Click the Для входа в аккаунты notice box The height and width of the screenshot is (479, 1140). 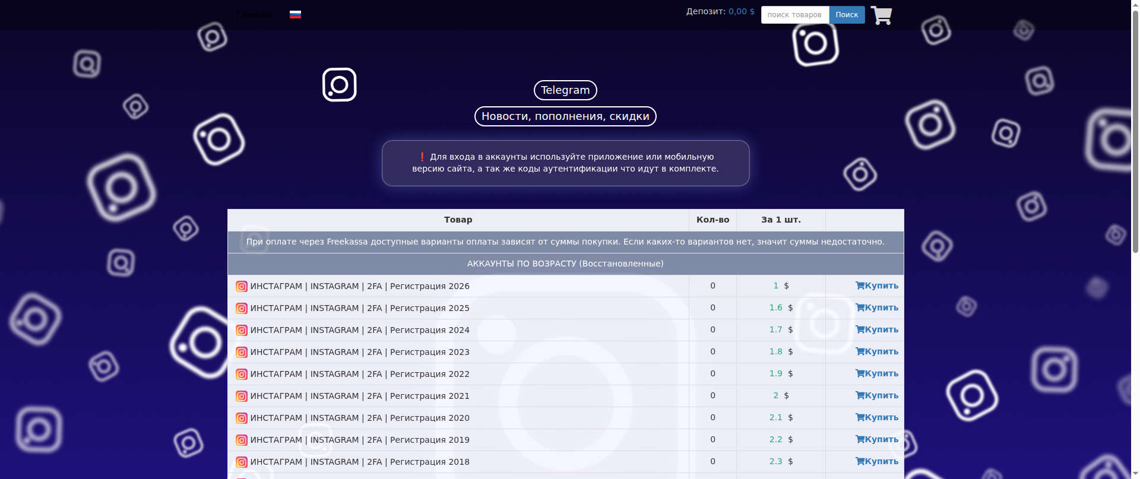tap(565, 163)
